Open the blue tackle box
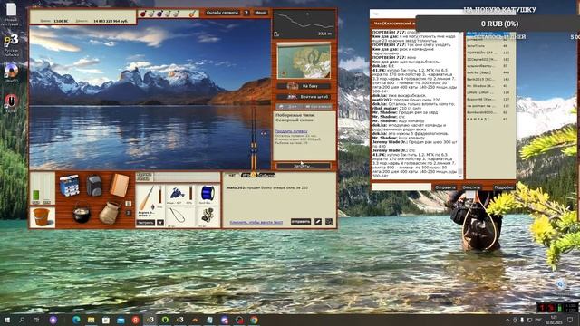580x326 pixels. coord(69,185)
